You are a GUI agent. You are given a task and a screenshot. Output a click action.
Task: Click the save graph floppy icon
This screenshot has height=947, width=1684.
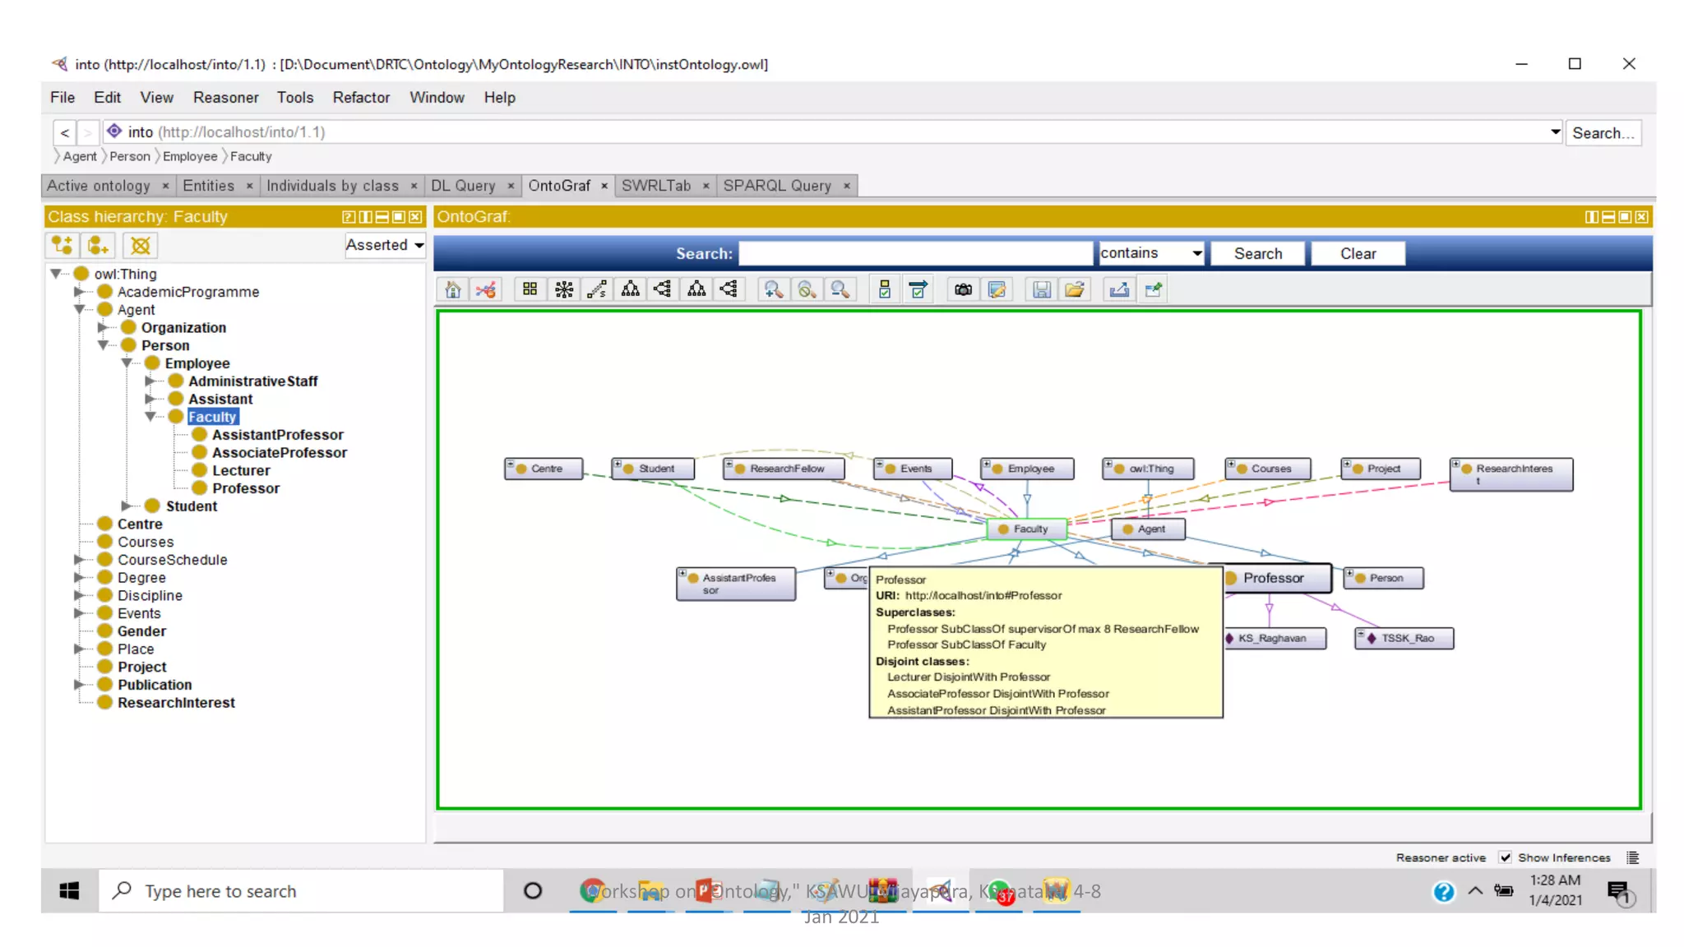coord(1041,289)
